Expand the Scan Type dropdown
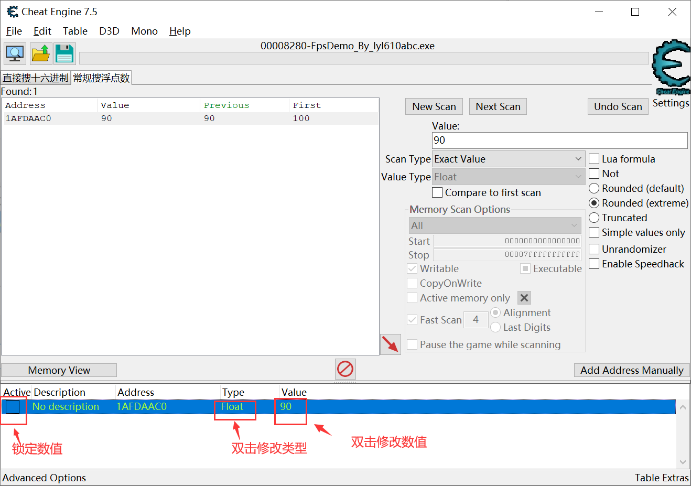Image resolution: width=691 pixels, height=486 pixels. click(x=508, y=159)
